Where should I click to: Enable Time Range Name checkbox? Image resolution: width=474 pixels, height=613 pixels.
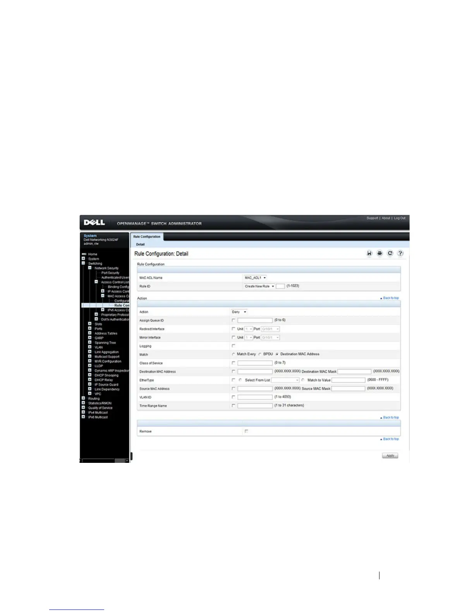[233, 406]
